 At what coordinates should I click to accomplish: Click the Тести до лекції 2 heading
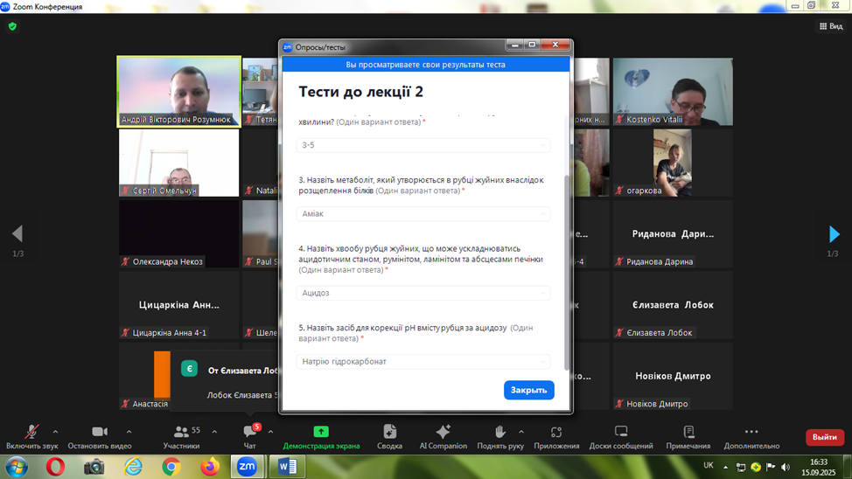click(x=360, y=92)
